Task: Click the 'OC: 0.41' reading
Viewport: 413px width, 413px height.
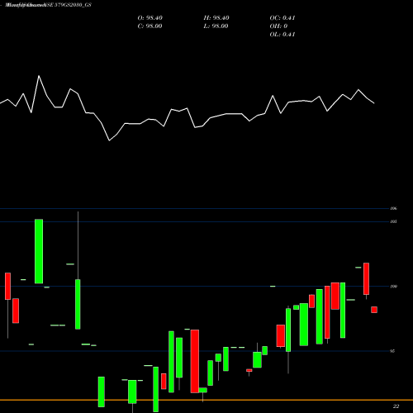Action: tap(282, 18)
